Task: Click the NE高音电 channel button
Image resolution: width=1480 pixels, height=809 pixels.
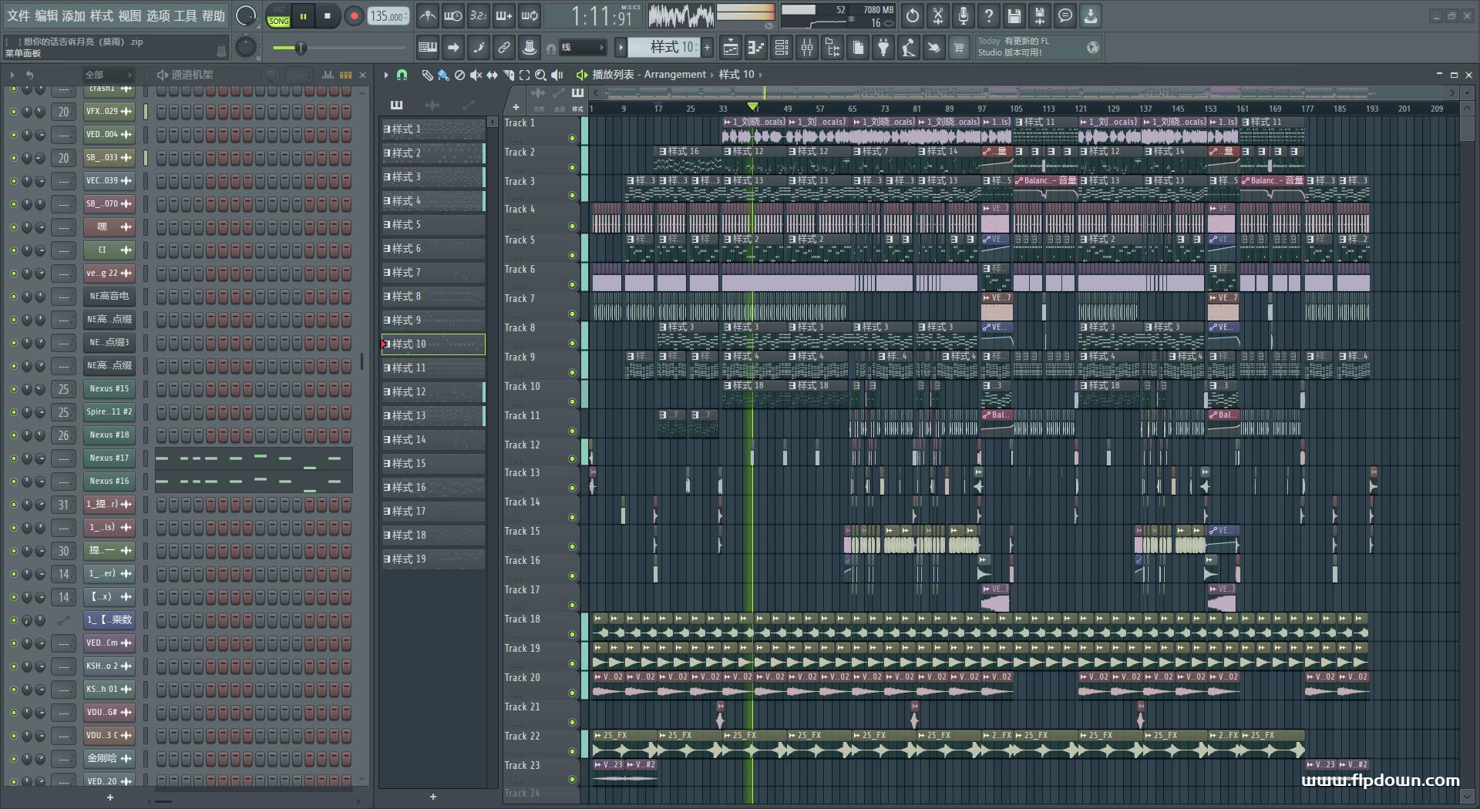Action: pos(109,297)
